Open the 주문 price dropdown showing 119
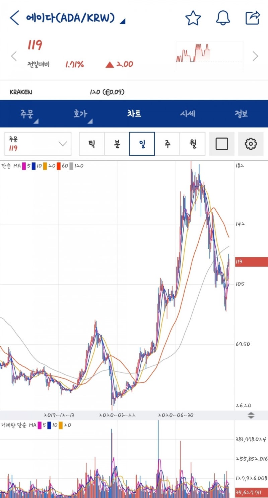The height and width of the screenshot is (498, 268). tap(38, 144)
